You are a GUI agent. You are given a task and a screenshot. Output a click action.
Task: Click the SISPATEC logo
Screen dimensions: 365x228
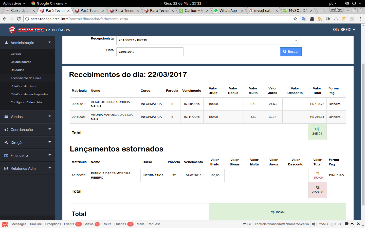tap(27, 30)
